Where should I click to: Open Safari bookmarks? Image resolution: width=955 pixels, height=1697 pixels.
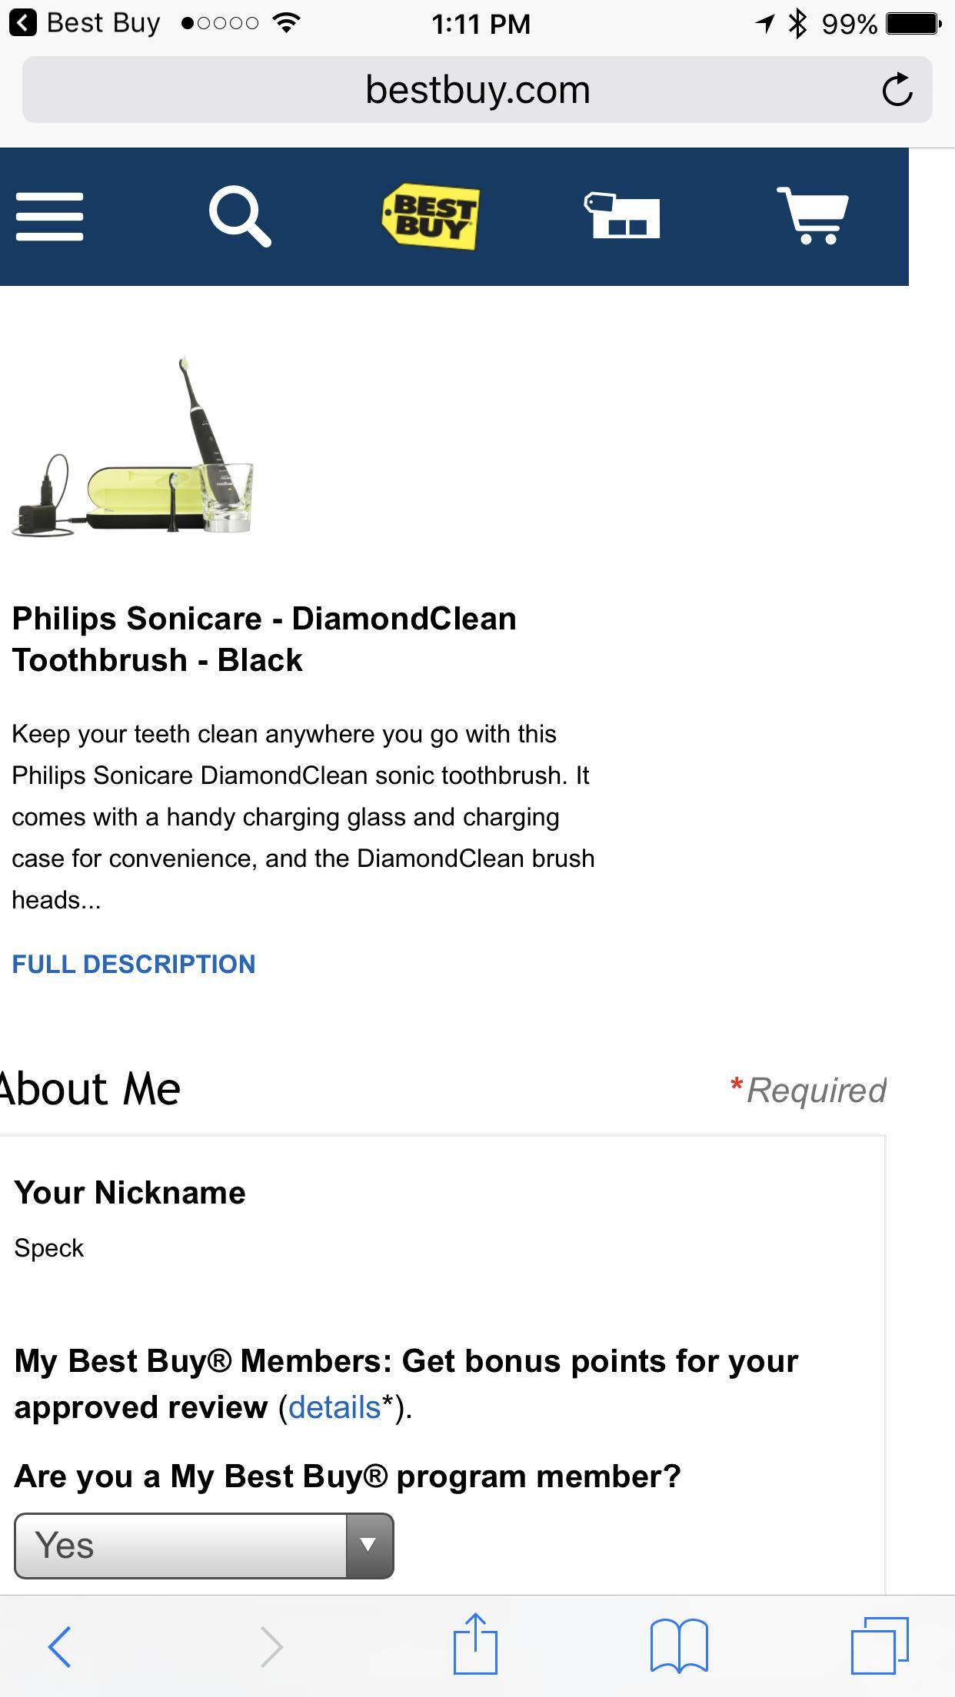pyautogui.click(x=679, y=1646)
